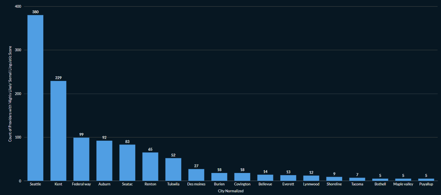
Task: Click the Bellevue bar
Action: [265, 178]
